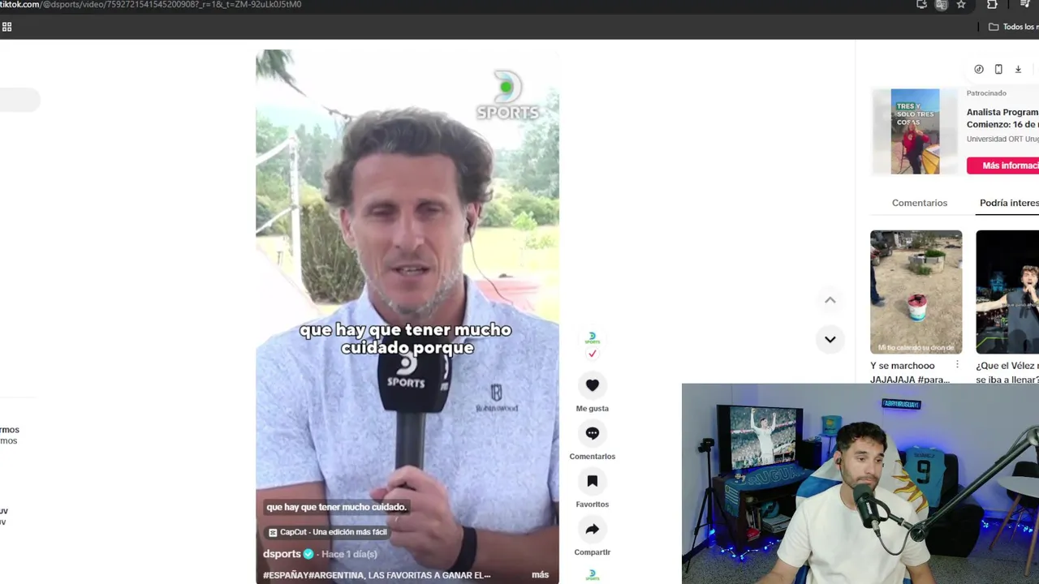Click the following checkmark under dsports avatar
This screenshot has width=1039, height=584.
[592, 354]
